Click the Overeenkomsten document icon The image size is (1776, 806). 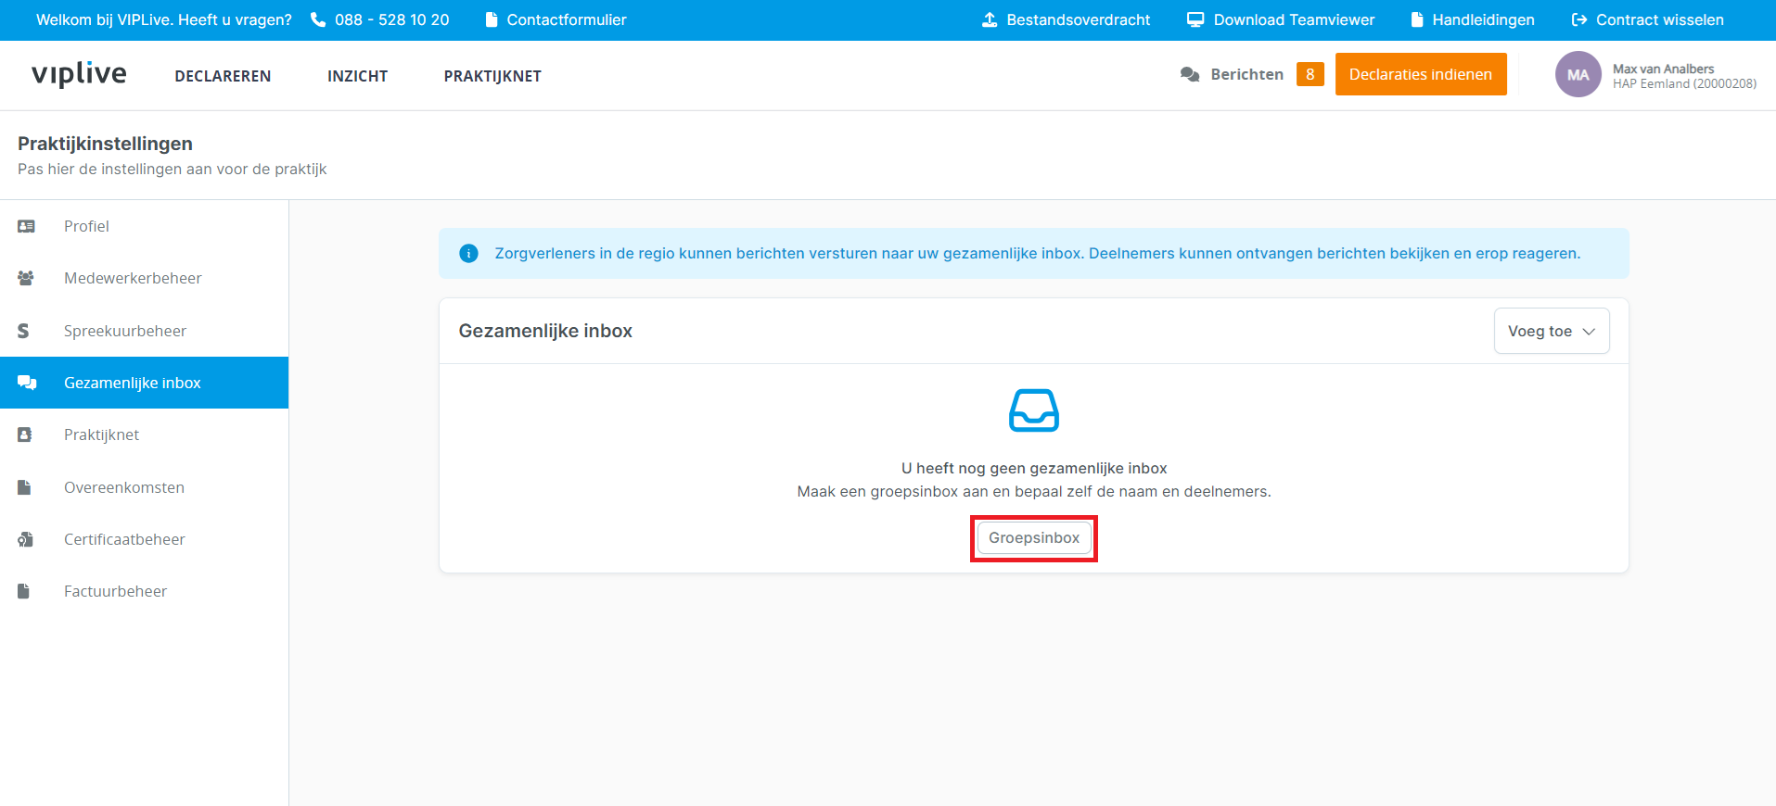pos(25,487)
